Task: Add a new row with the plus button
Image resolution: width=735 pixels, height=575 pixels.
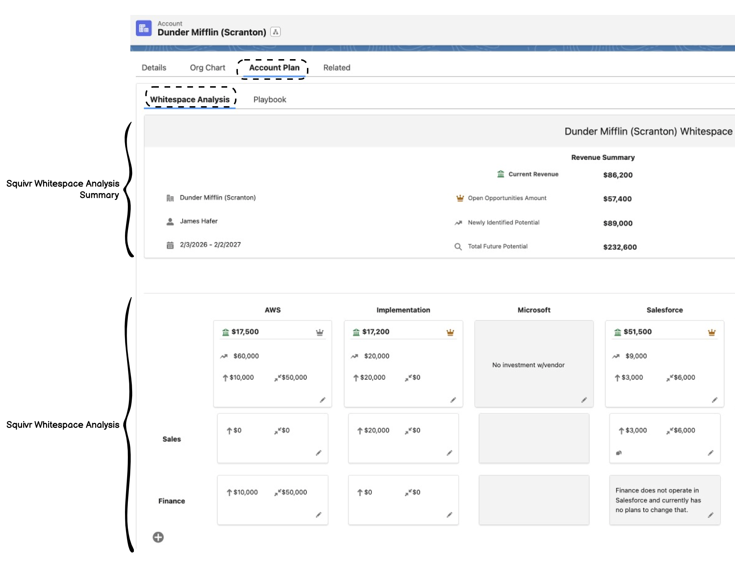Action: (158, 537)
